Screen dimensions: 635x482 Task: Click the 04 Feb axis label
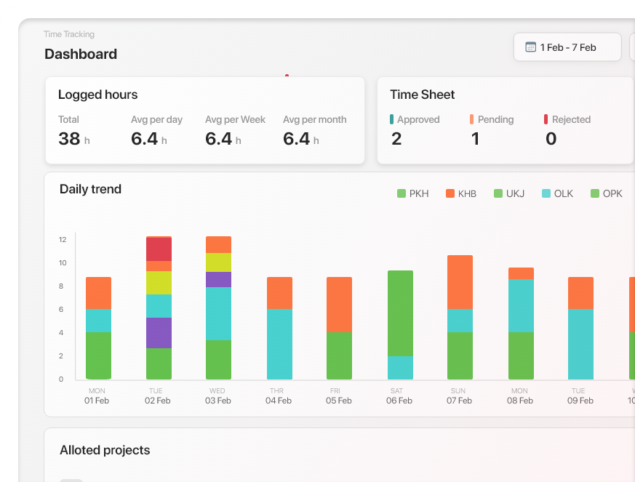pyautogui.click(x=278, y=401)
